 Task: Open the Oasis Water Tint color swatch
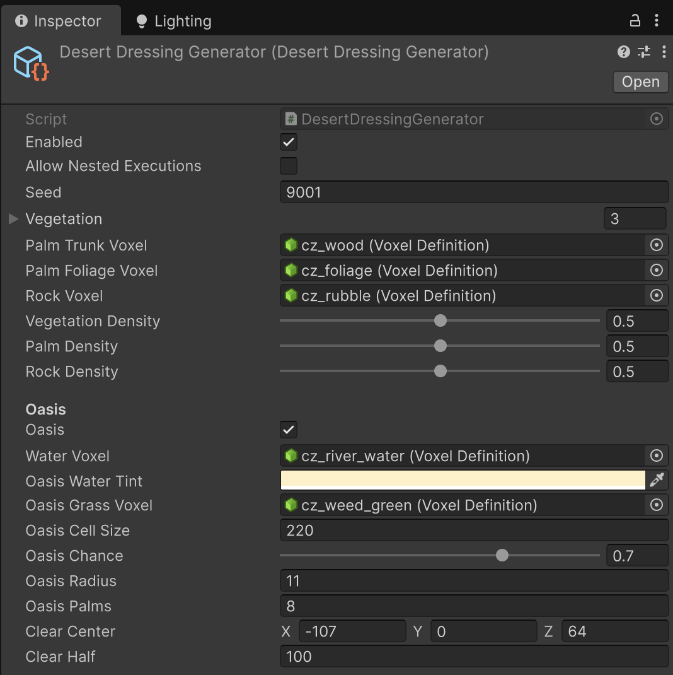[x=463, y=480]
